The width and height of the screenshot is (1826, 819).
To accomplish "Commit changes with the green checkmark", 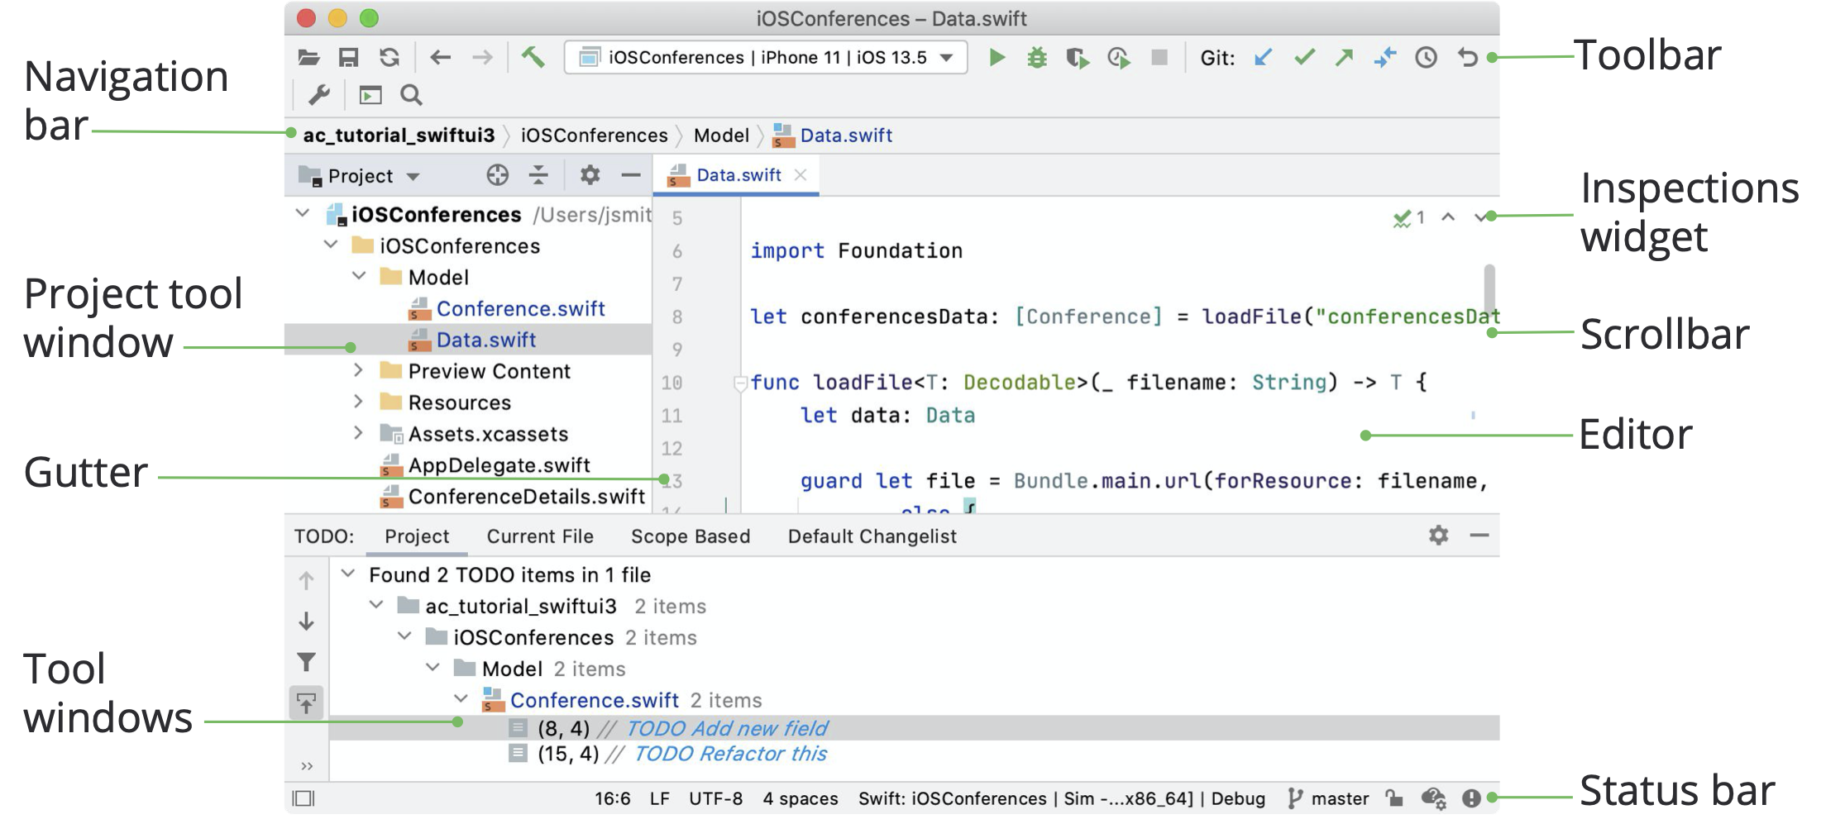I will (x=1304, y=57).
